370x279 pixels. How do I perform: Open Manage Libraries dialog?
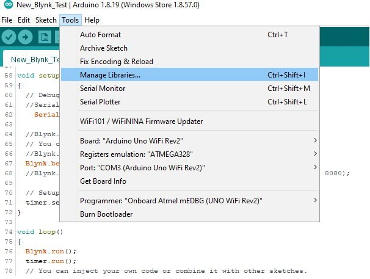point(189,75)
